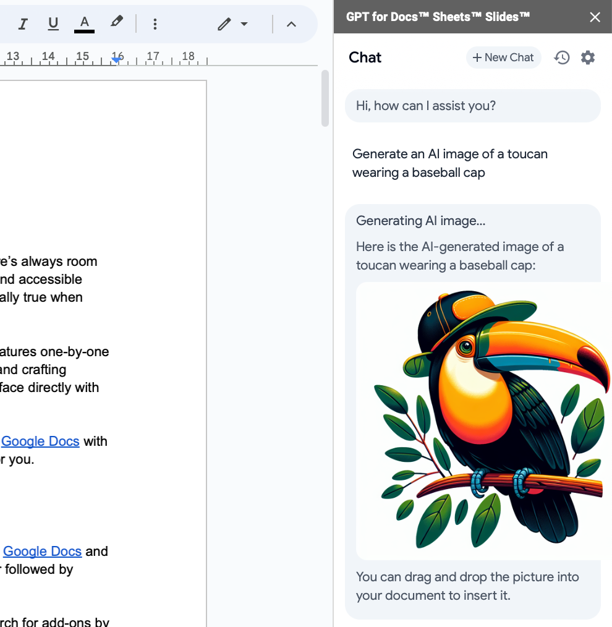Open the three-dot more options menu
Viewport: 612px width, 627px height.
(x=155, y=24)
